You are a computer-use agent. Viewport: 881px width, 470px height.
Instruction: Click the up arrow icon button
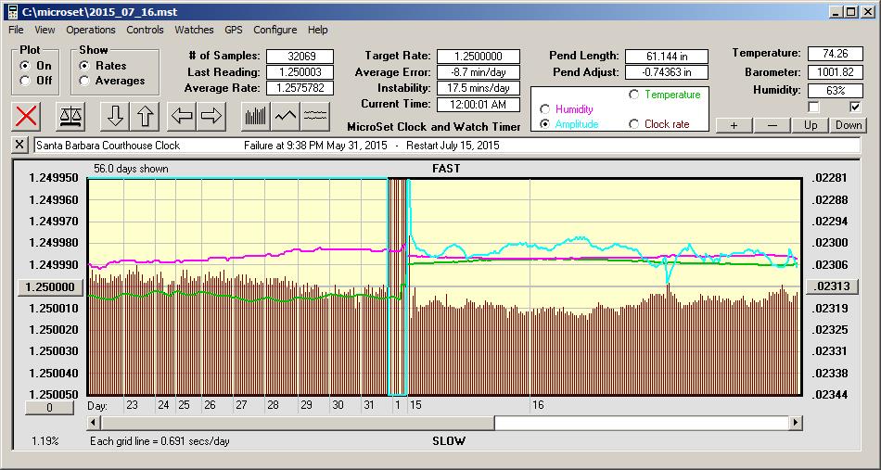[145, 116]
